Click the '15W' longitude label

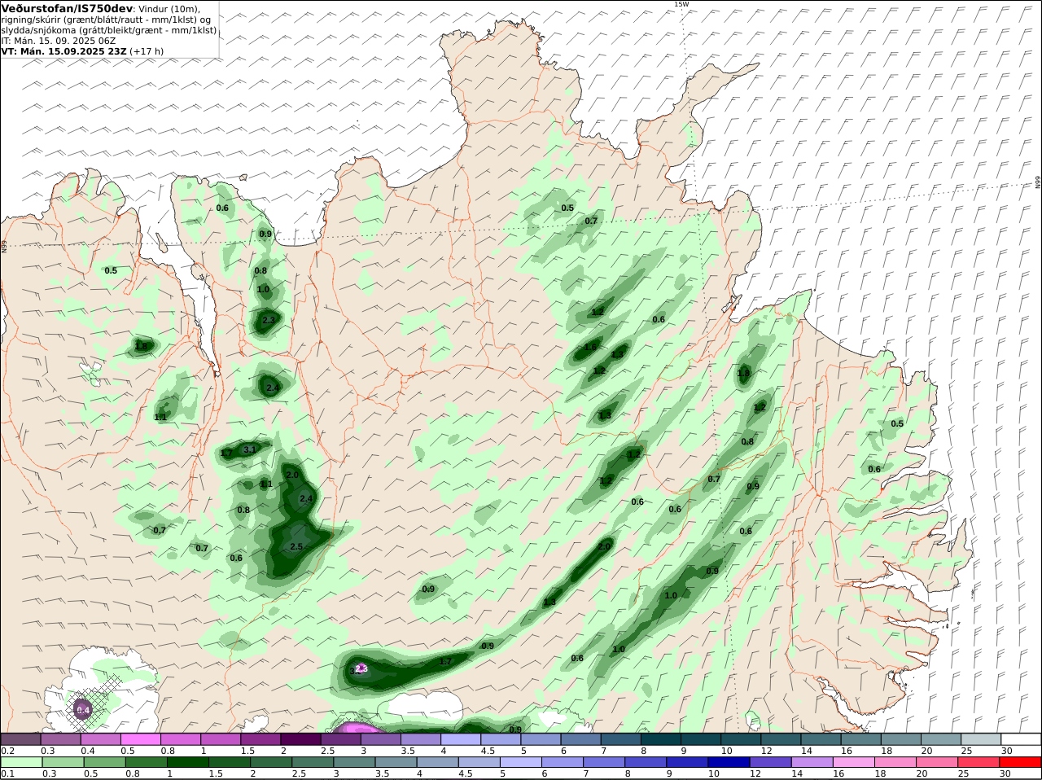tap(681, 4)
